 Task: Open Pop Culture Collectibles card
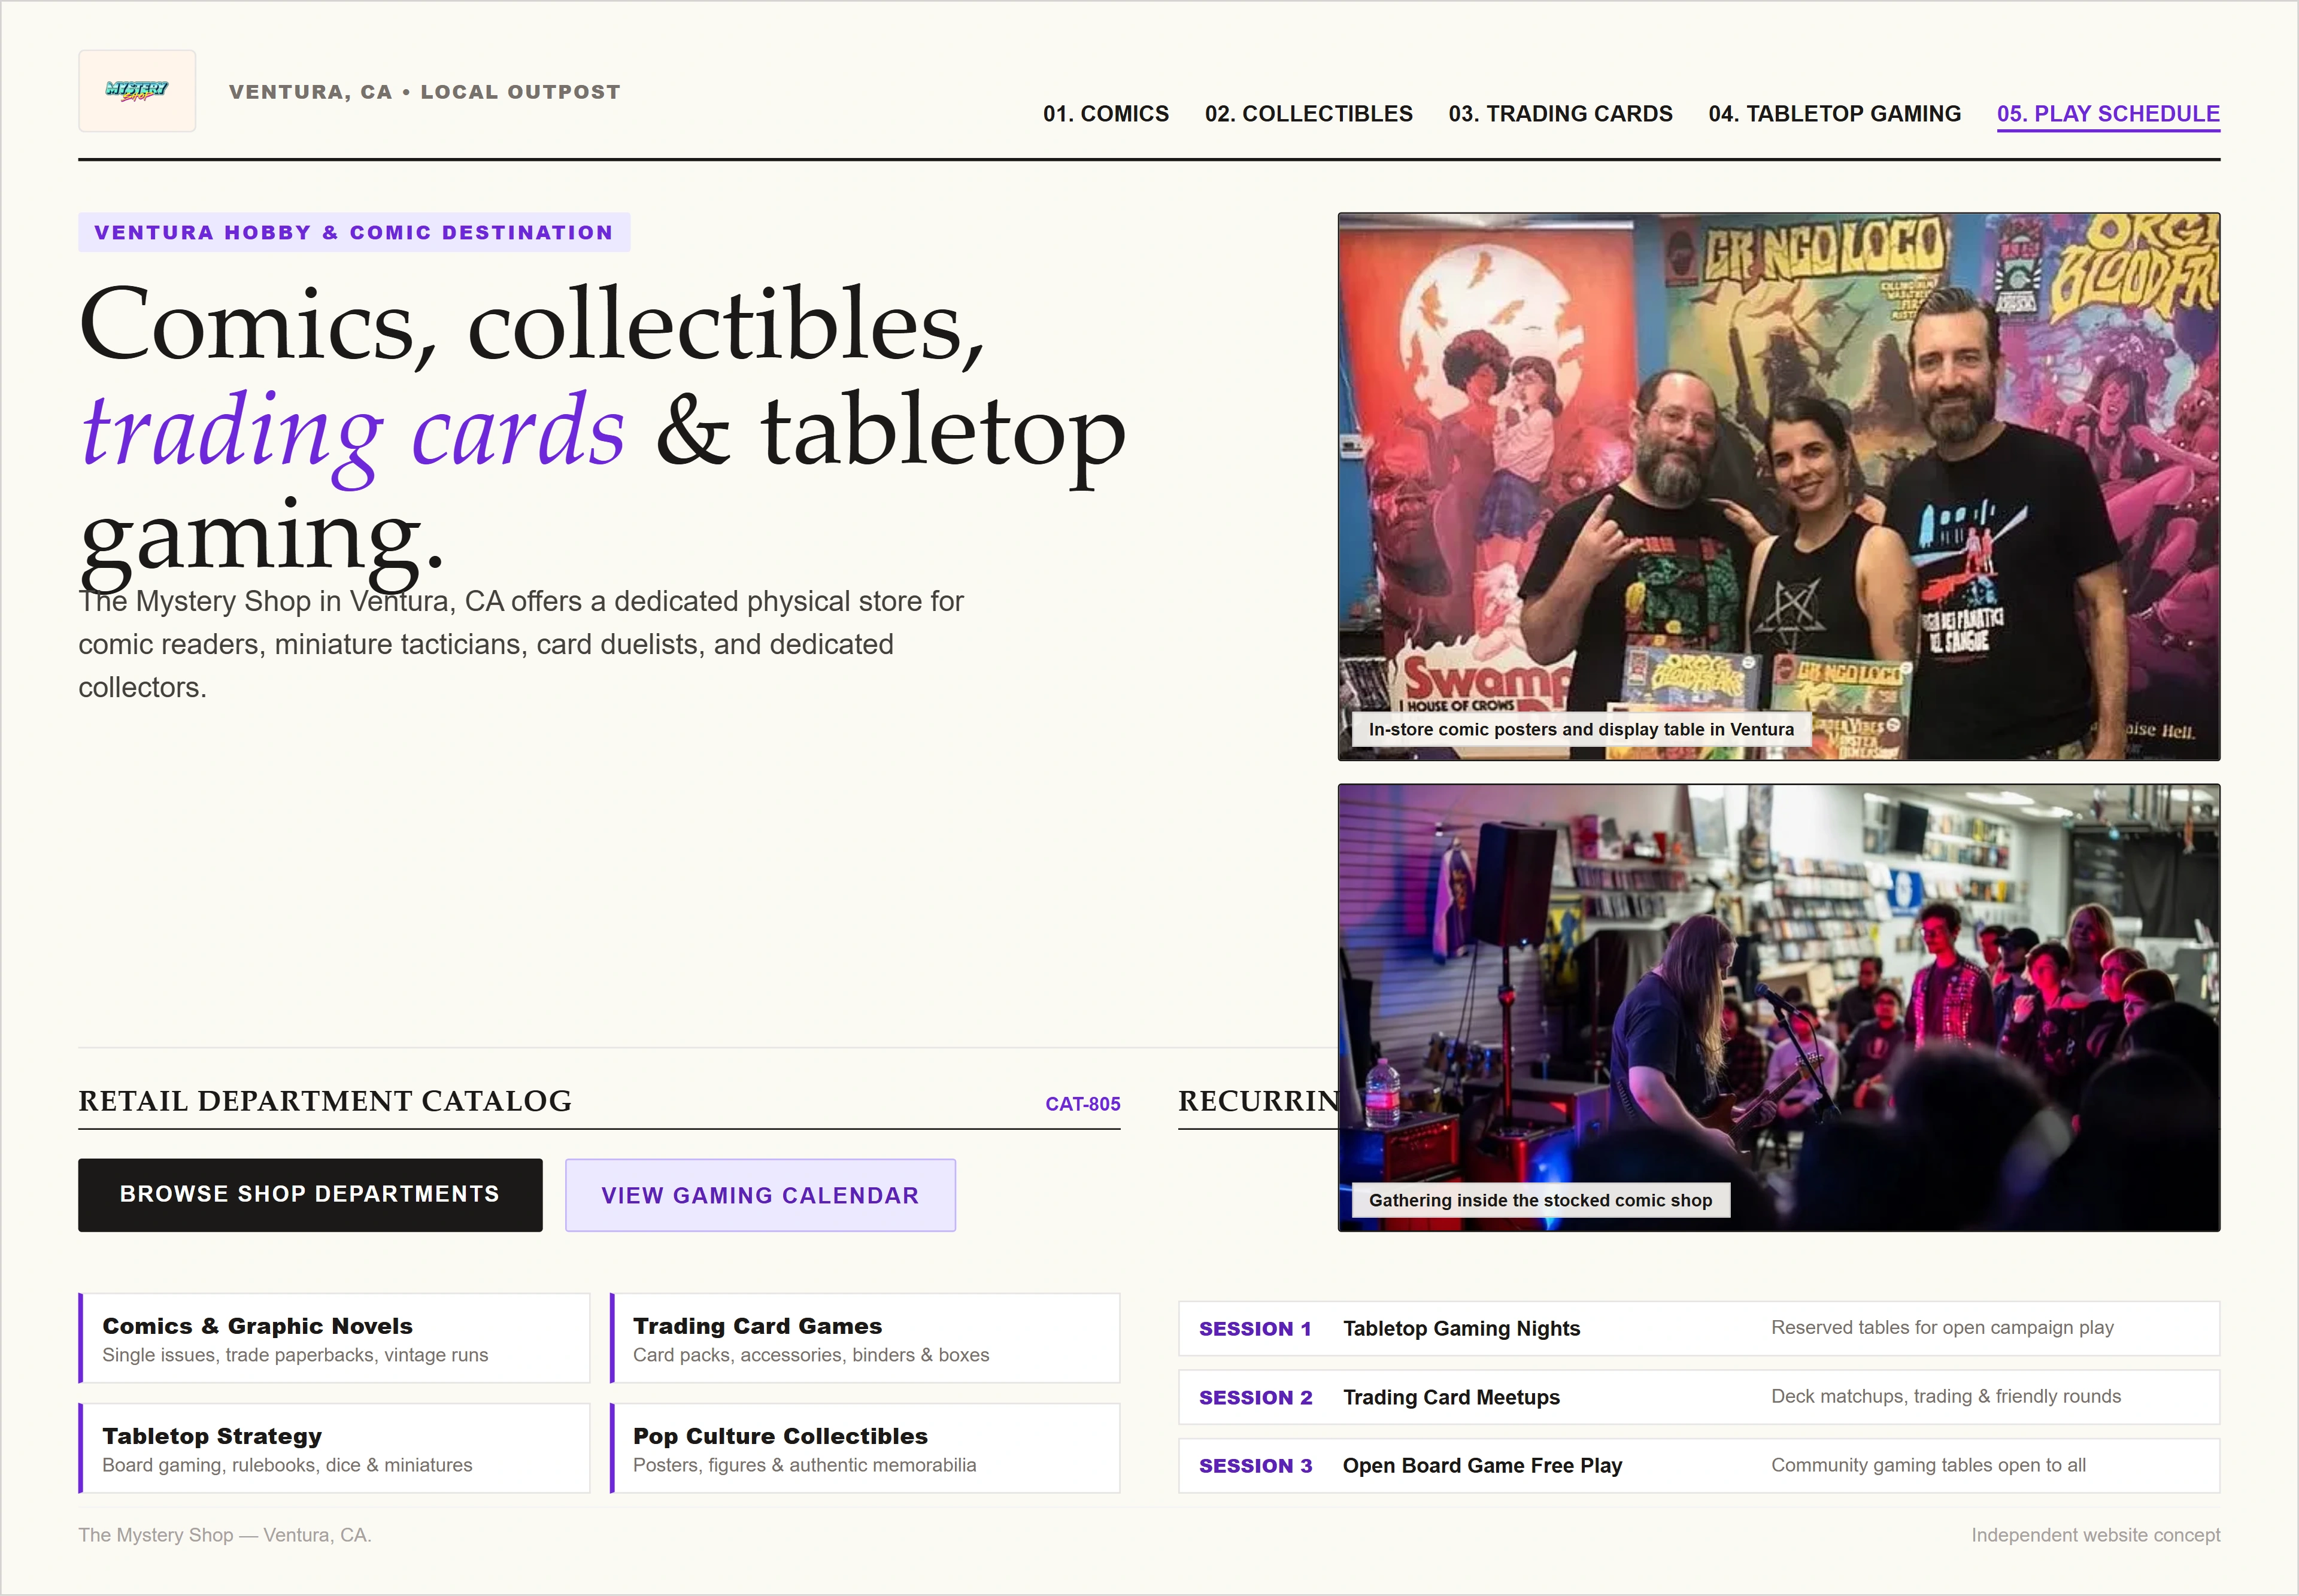tap(865, 1448)
